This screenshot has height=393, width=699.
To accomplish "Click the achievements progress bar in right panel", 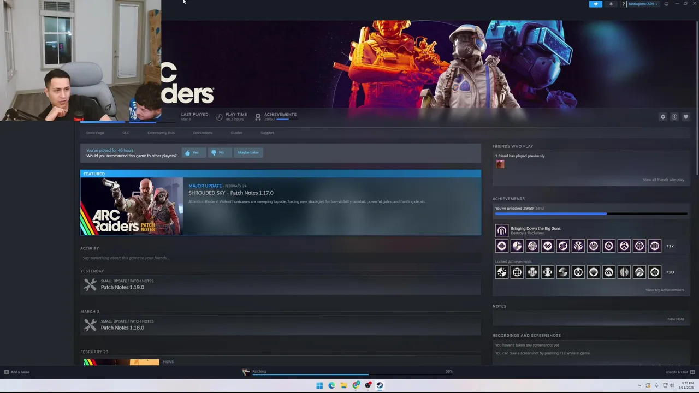I will pyautogui.click(x=591, y=213).
